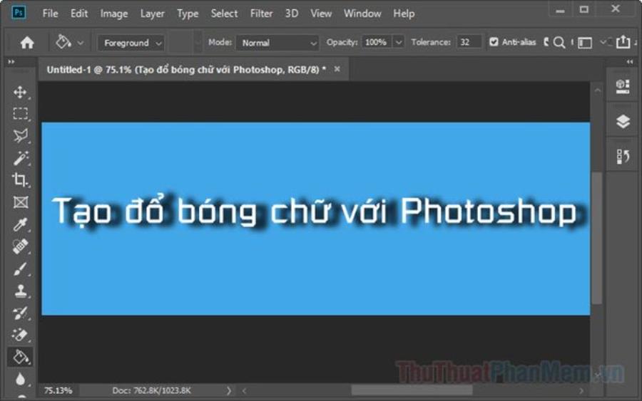Close the Untitled-1 document tab
Viewport: 642px width, 401px height.
click(337, 69)
